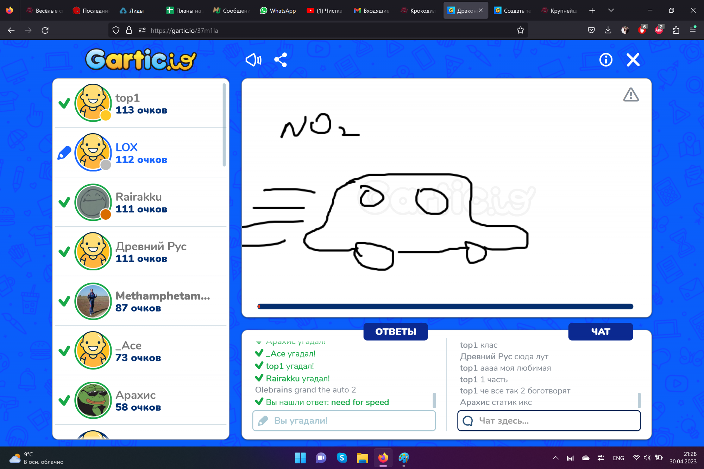Open Skype from the taskbar
The width and height of the screenshot is (704, 469).
[342, 458]
